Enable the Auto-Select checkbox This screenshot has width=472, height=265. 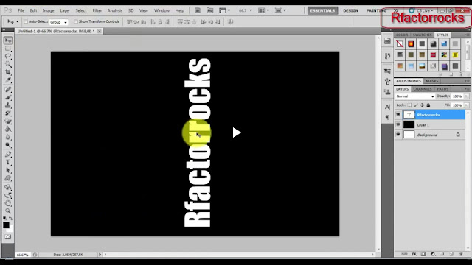[26, 21]
